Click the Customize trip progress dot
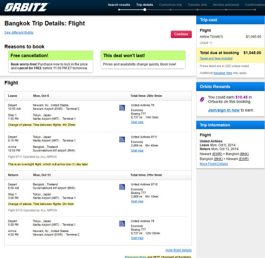 coord(171,10)
